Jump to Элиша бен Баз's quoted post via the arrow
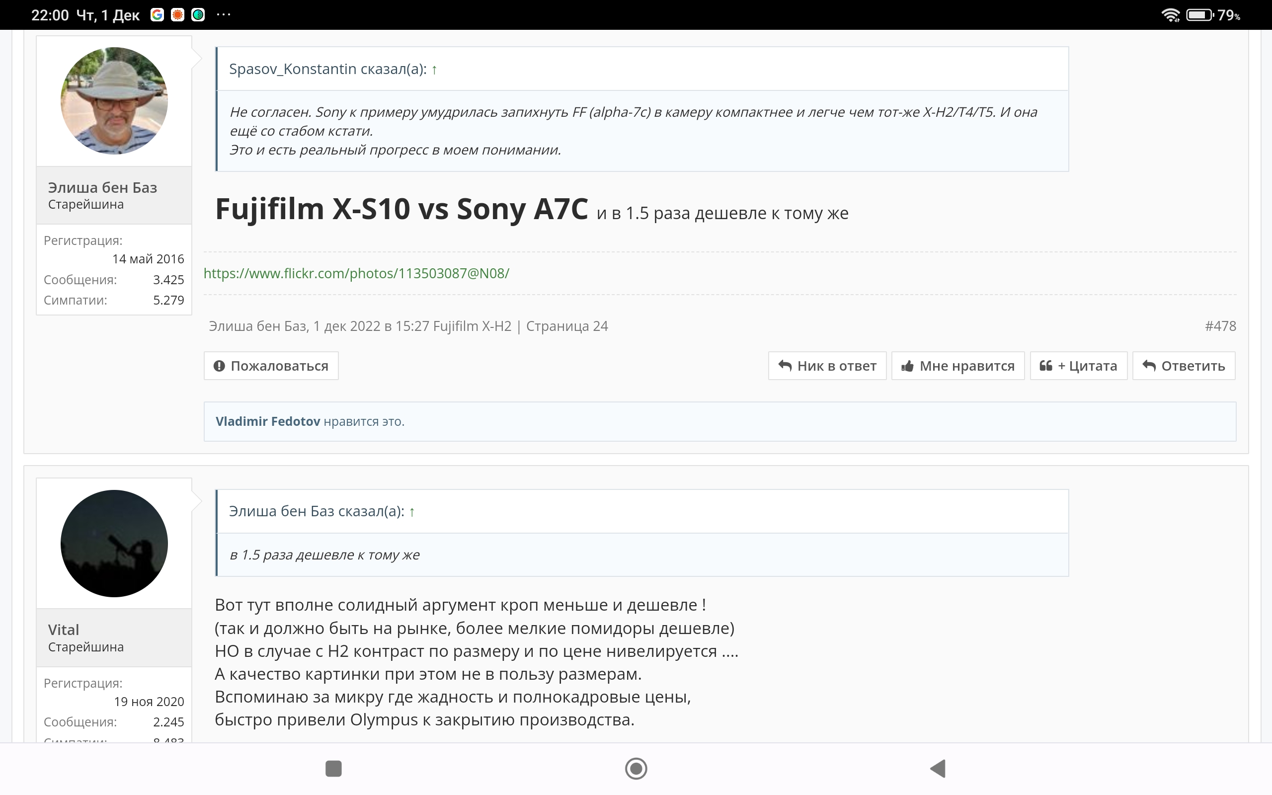1272x795 pixels. click(x=412, y=512)
